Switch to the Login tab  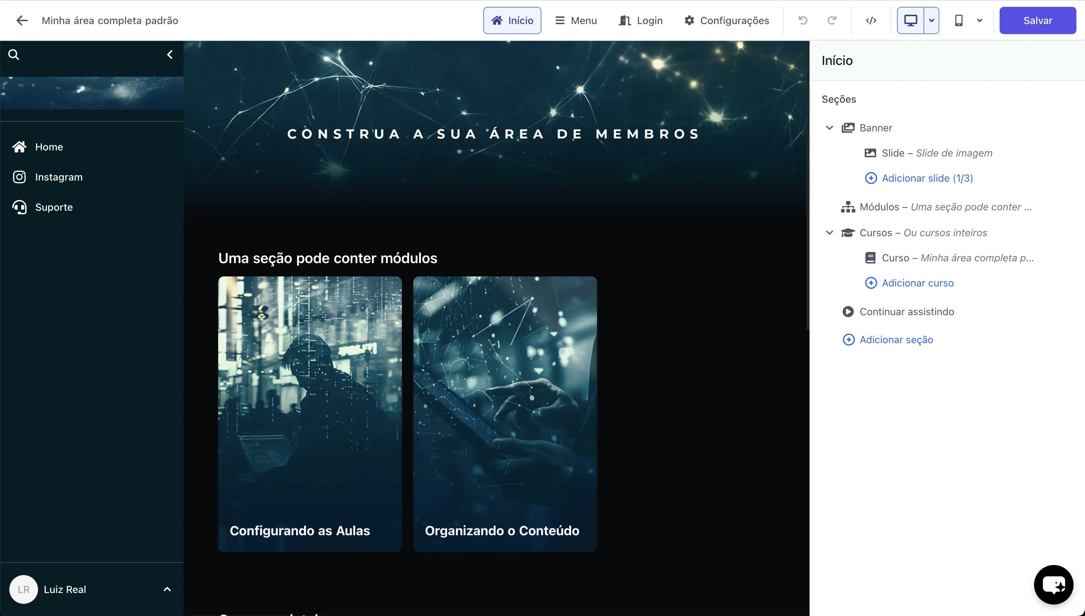pos(640,20)
